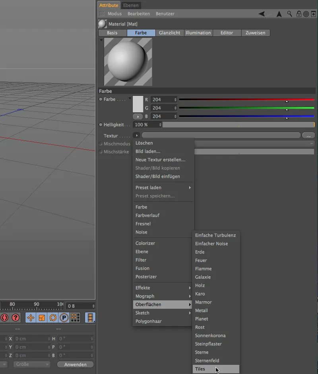The image size is (318, 374).
Task: Click the arrow button below the color swatch
Action: point(138,117)
